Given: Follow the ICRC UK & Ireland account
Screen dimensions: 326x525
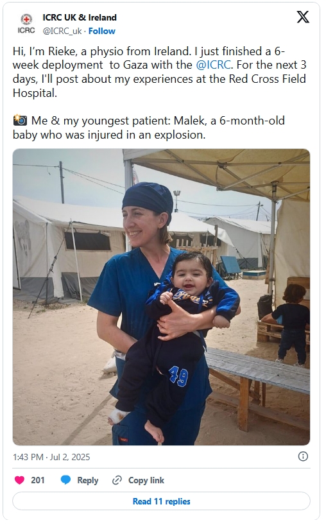Looking at the screenshot, I should pos(102,31).
